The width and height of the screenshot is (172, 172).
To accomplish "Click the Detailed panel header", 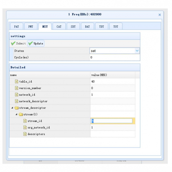I will (75, 67).
